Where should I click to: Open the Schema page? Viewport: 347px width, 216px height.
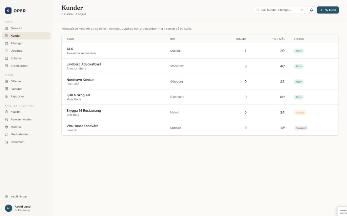tap(26, 58)
